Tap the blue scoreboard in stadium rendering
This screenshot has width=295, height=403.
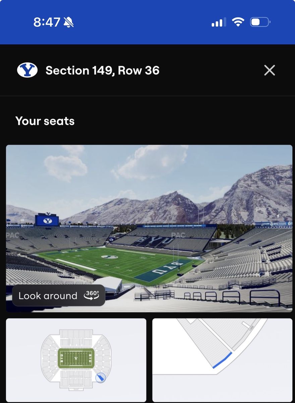(47, 220)
